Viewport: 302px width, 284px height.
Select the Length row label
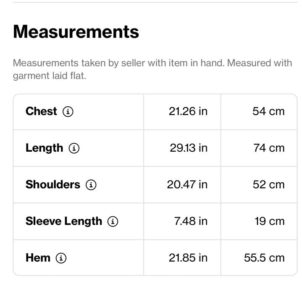(44, 148)
